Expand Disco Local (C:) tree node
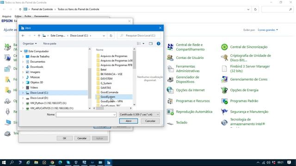The height and width of the screenshot is (166, 296). tap(23, 93)
